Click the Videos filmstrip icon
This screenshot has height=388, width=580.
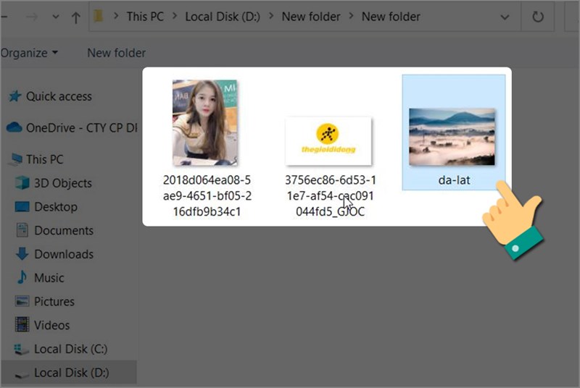(22, 324)
